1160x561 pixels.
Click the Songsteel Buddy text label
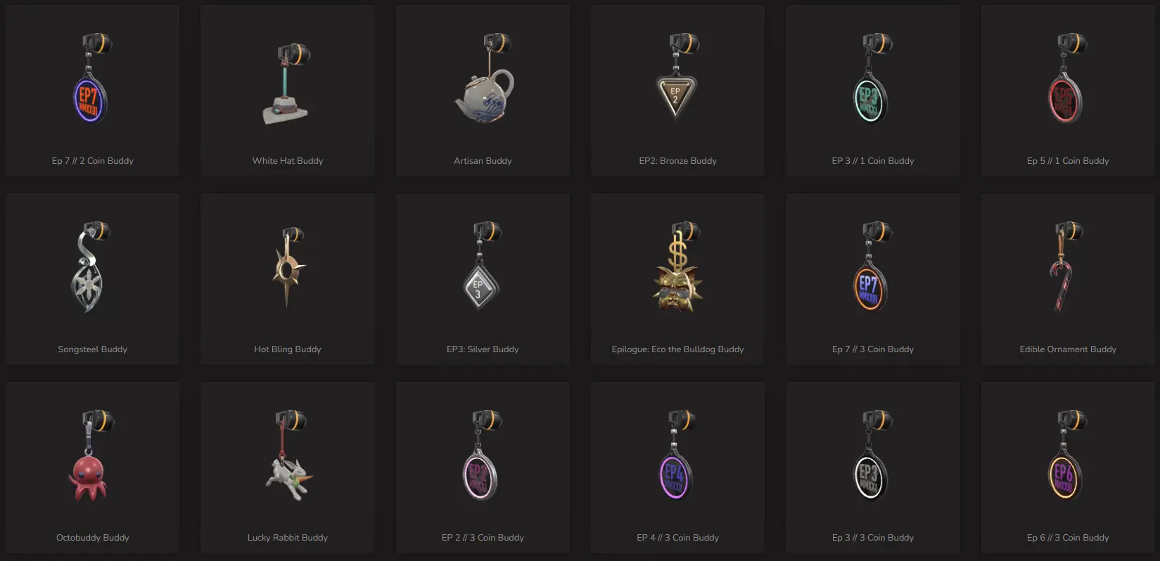point(92,349)
